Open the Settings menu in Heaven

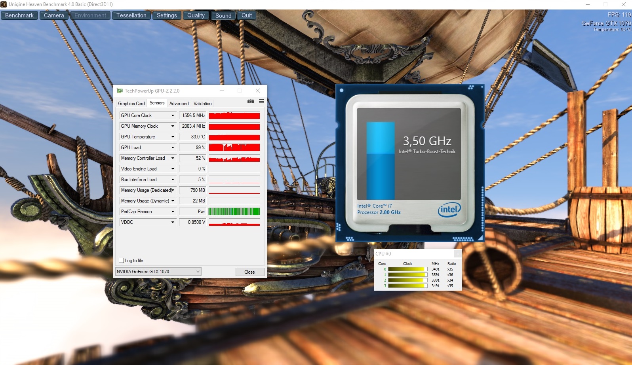[167, 15]
